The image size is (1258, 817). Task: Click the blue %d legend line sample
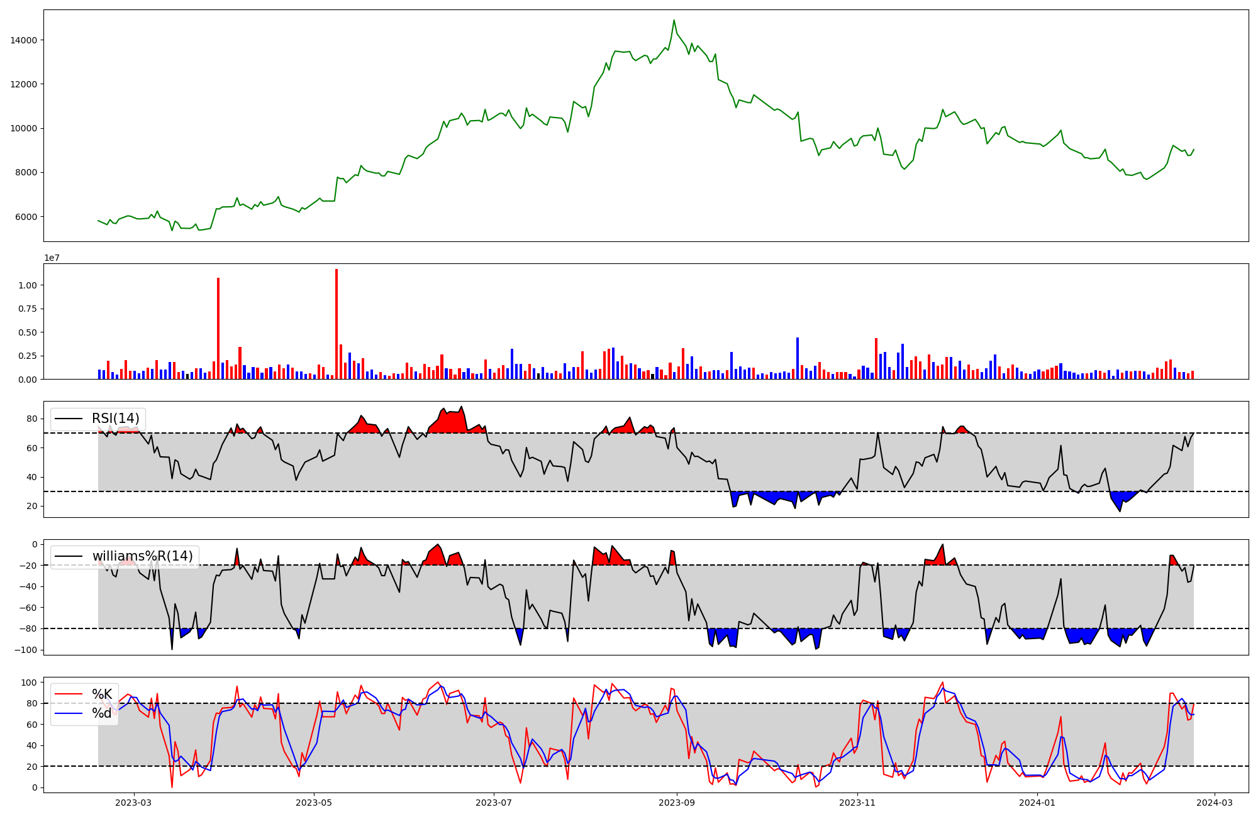[x=69, y=713]
